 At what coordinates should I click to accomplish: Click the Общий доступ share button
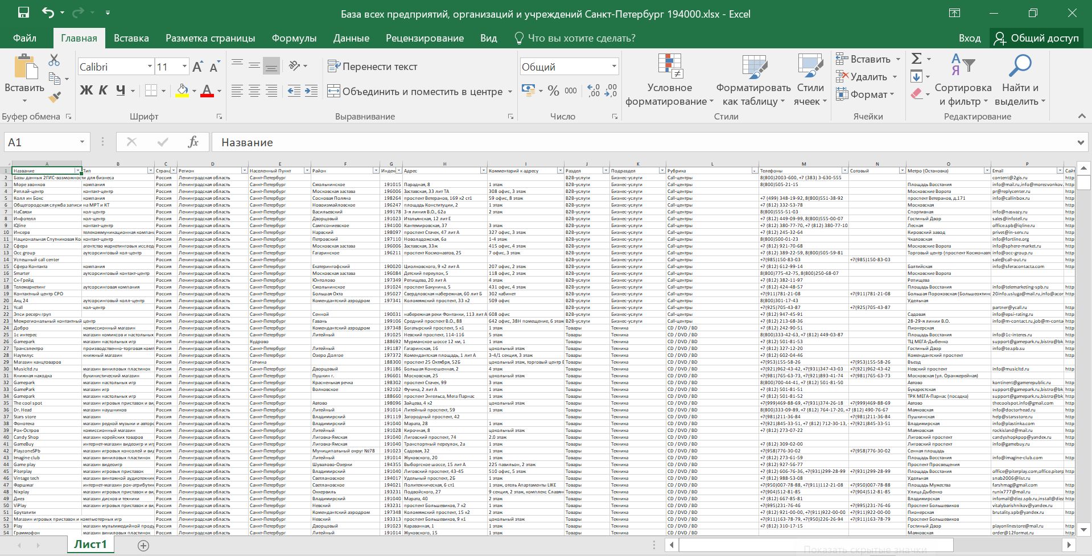point(1036,38)
